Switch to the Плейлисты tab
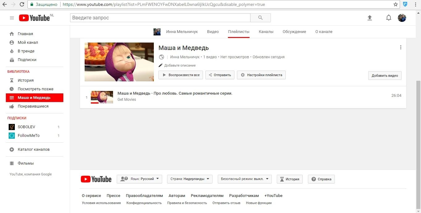 point(239,32)
